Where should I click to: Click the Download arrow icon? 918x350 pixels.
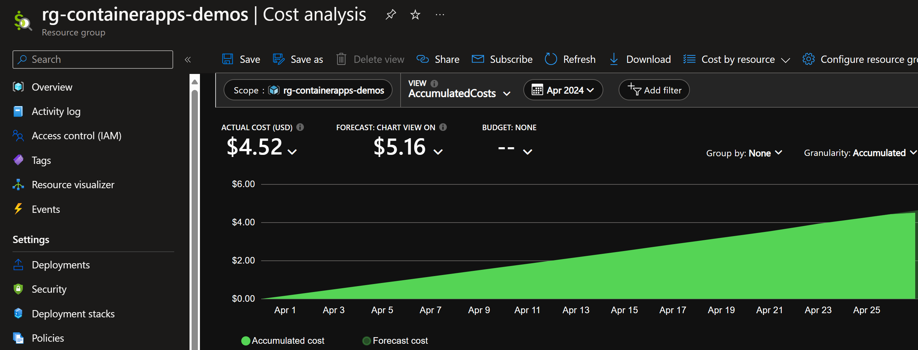614,59
